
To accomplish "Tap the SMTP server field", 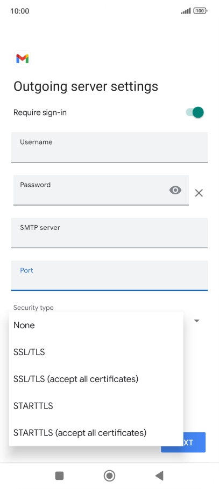I will [110, 233].
